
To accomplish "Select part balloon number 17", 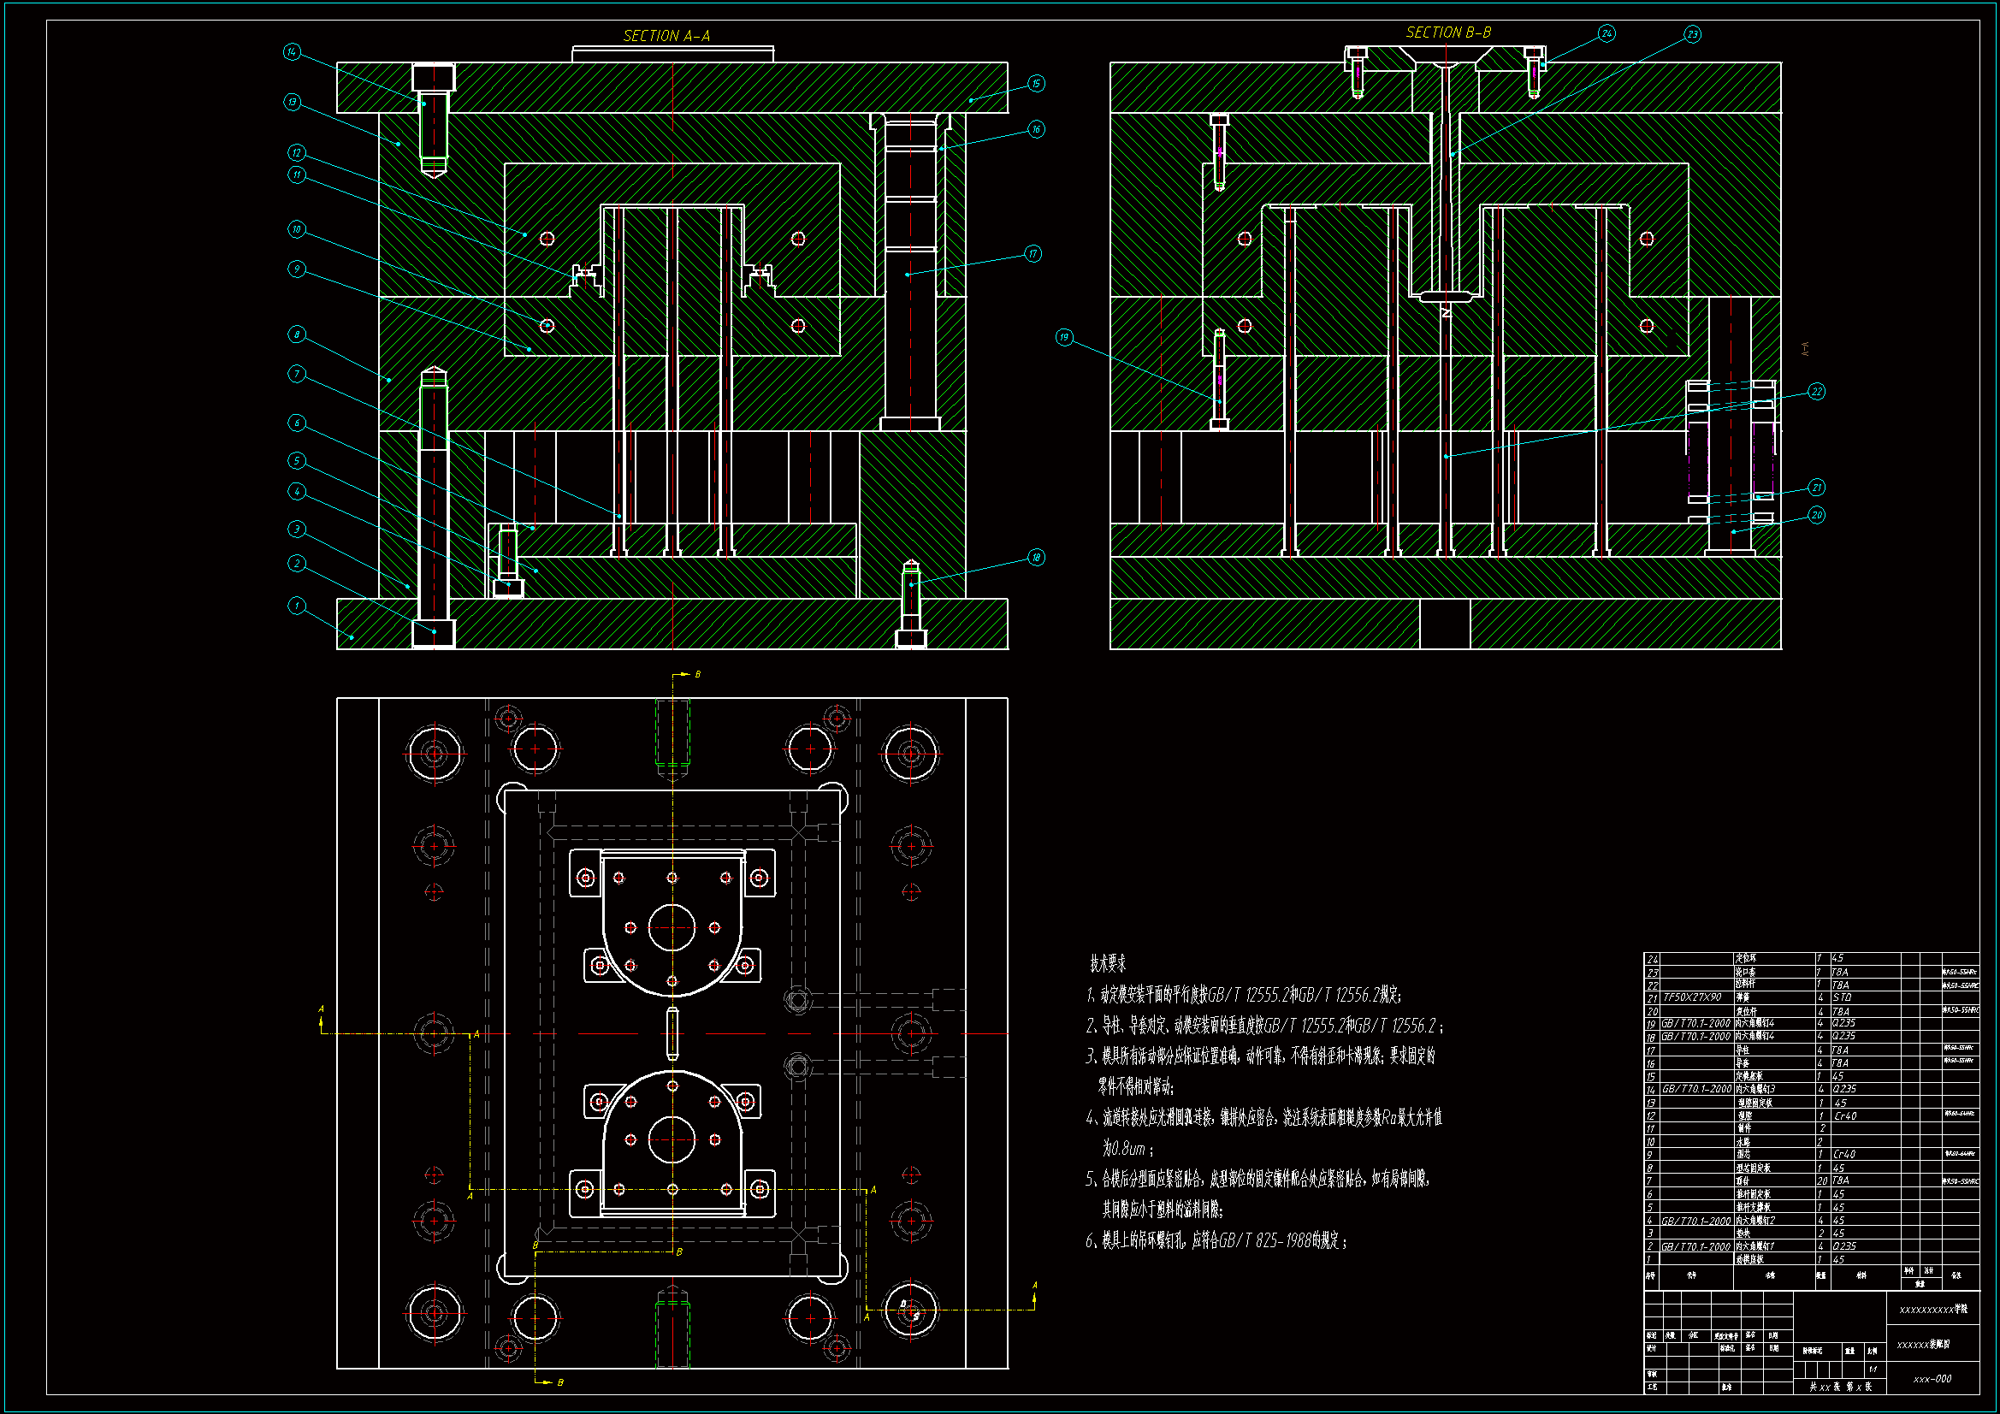I will pyautogui.click(x=1033, y=254).
